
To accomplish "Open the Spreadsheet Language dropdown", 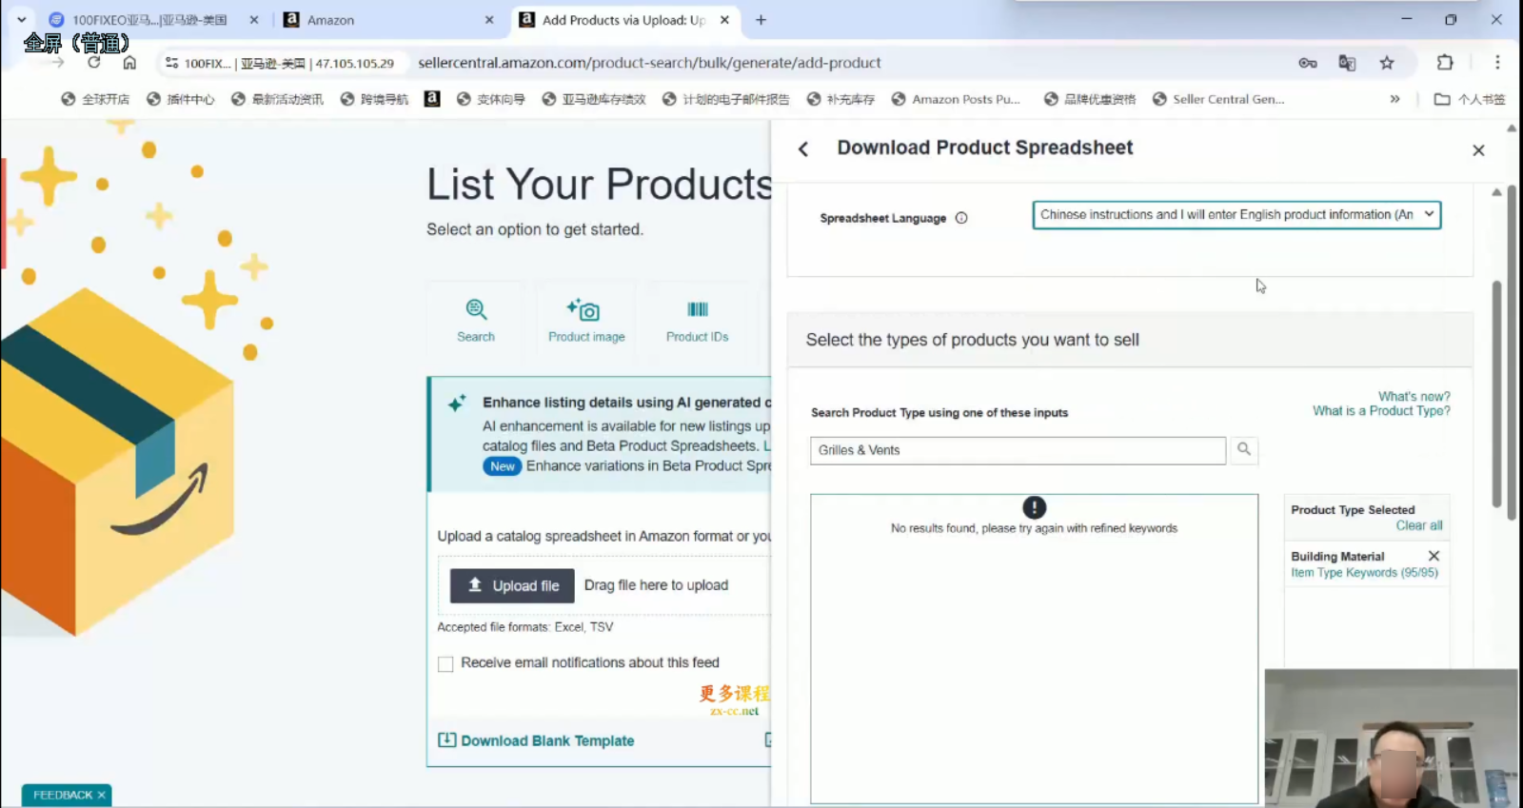I will coord(1236,215).
